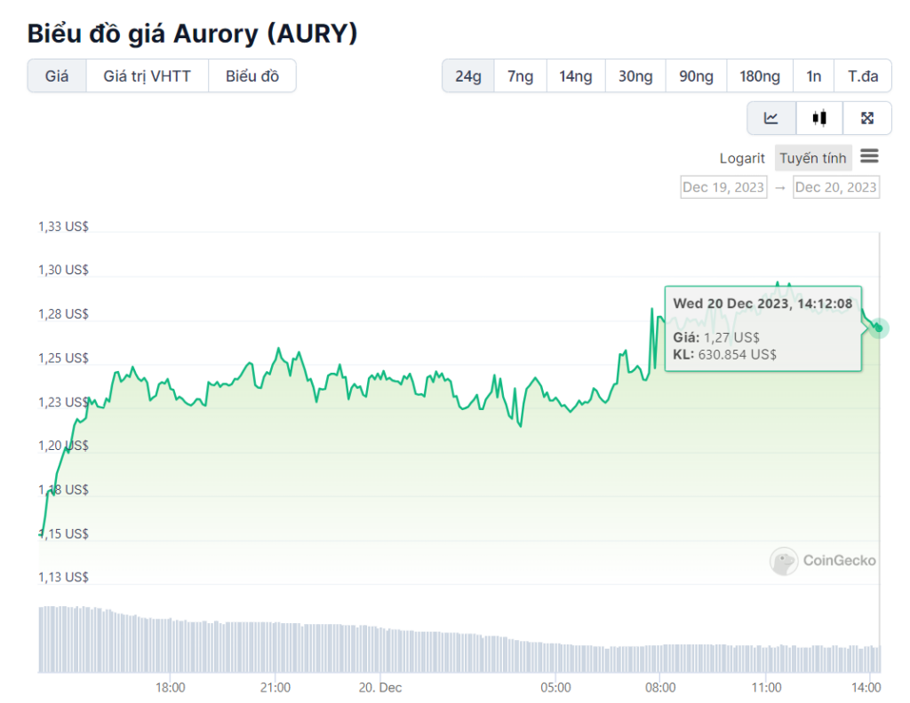Switch to line chart view icon
This screenshot has height=703, width=910.
(x=771, y=118)
